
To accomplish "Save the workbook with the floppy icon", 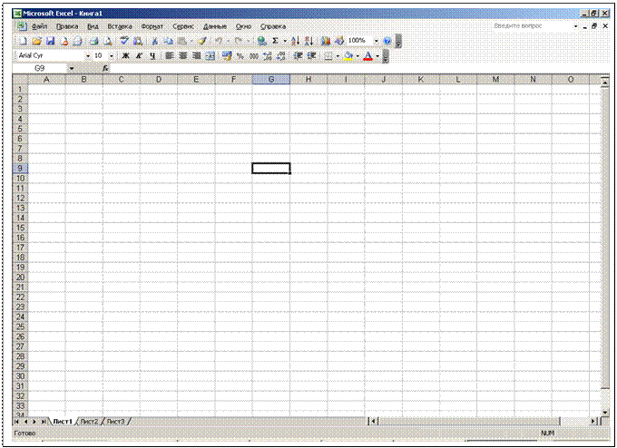I will (51, 41).
